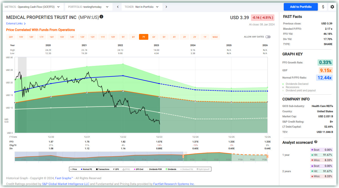Image resolution: width=339 pixels, height=188 pixels.
Task: Toggle Recessions in Graph Key
Action: coord(291,87)
